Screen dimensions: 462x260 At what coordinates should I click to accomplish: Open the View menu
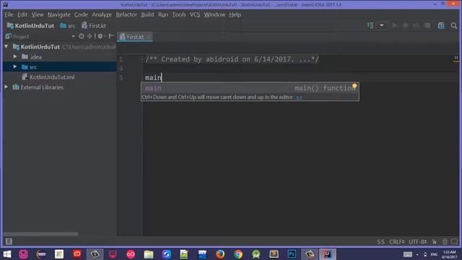tap(38, 14)
